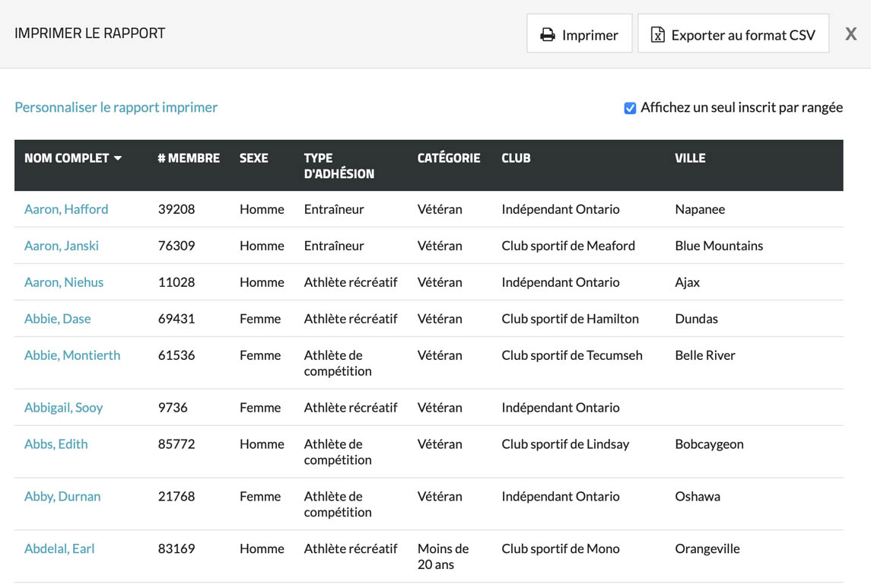
Task: Sort by the Club column header
Action: point(516,158)
